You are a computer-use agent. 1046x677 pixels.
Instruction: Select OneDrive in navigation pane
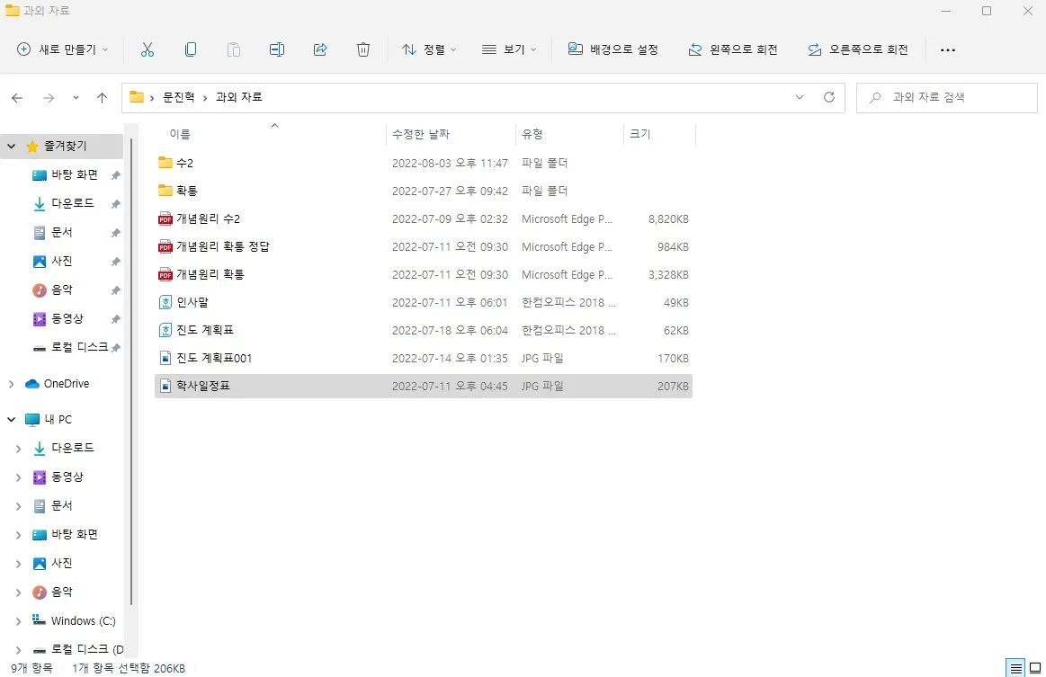click(66, 384)
